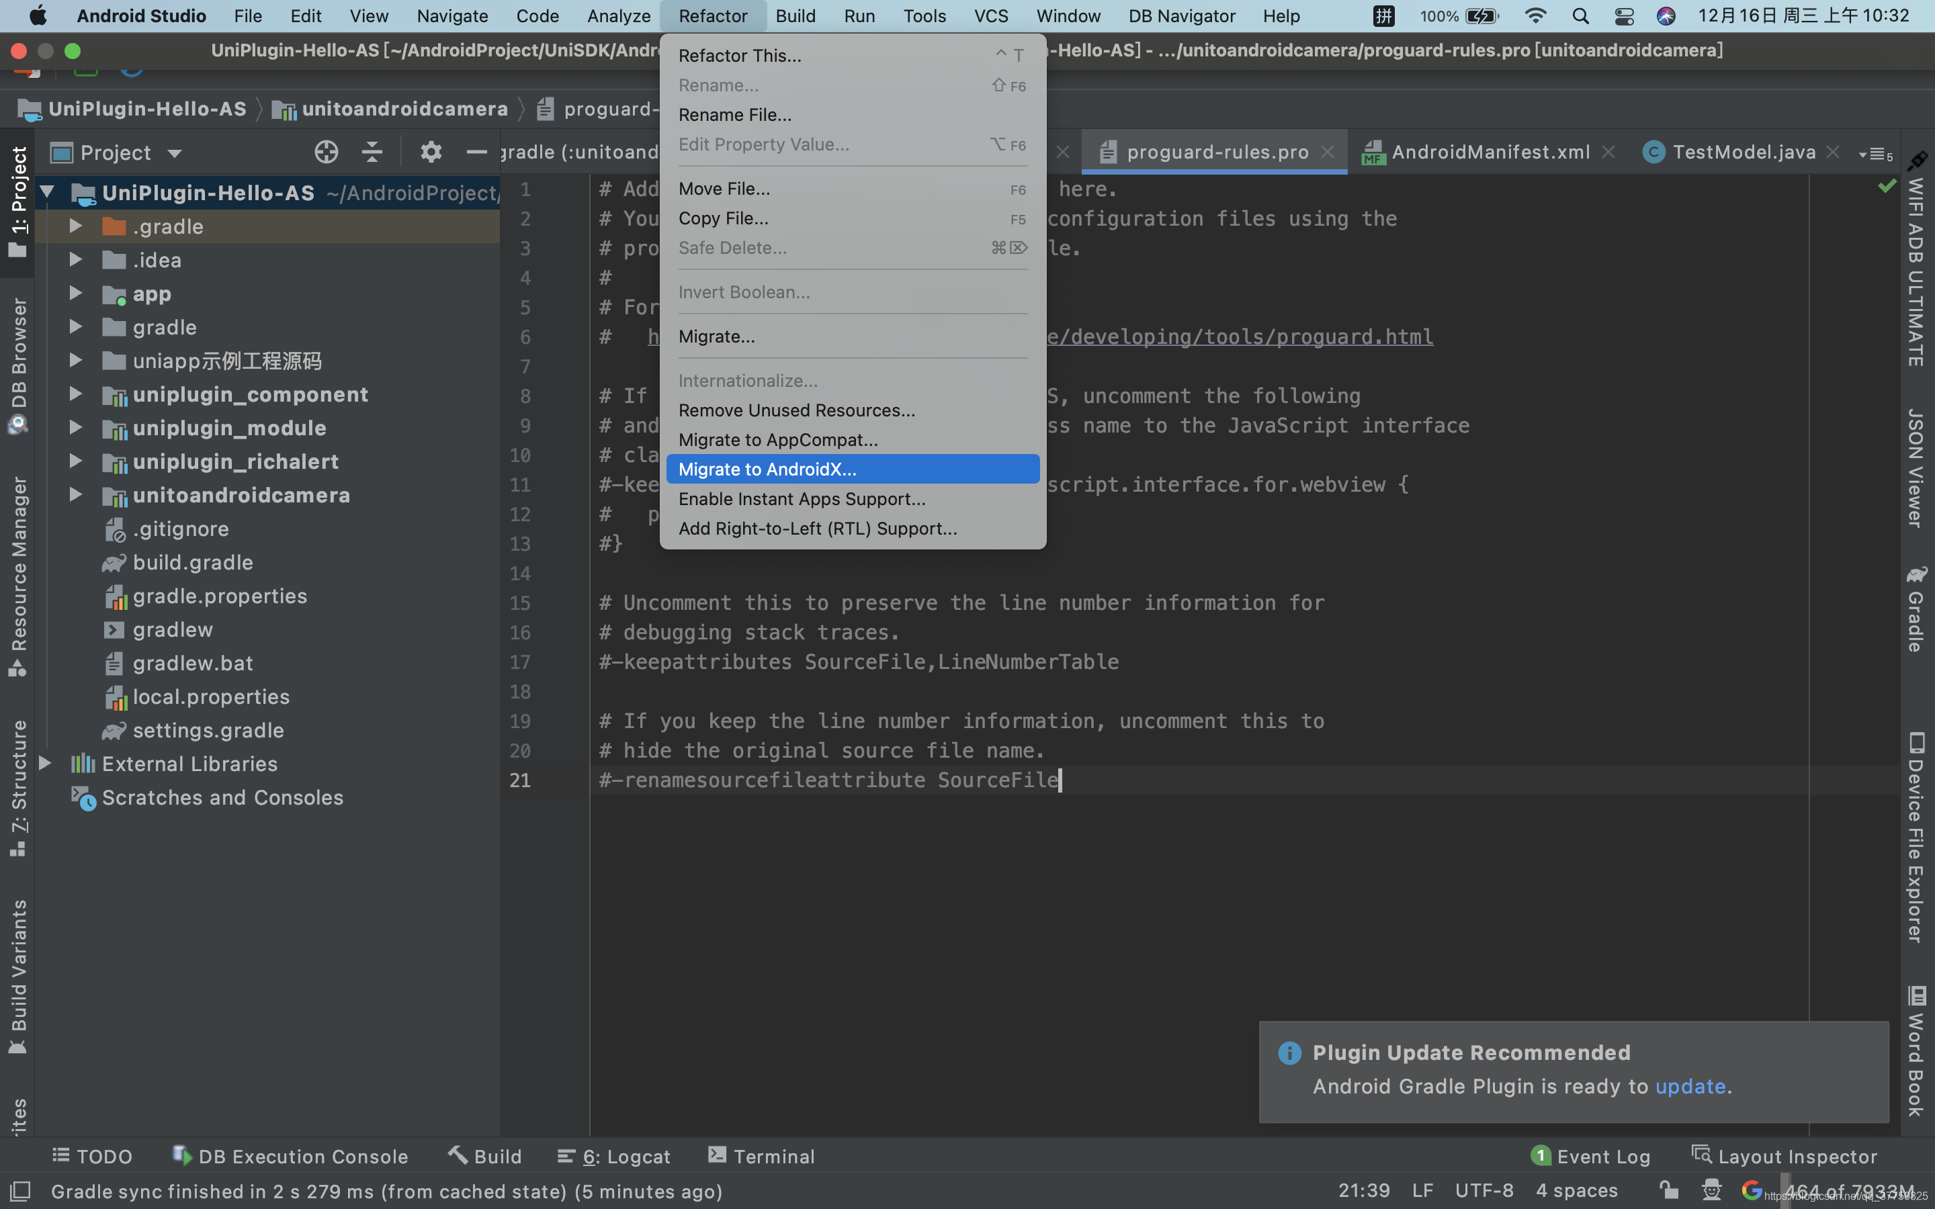The height and width of the screenshot is (1209, 1935).
Task: Click UniPlugin-Hello-AS breadcrumb
Action: [x=133, y=109]
